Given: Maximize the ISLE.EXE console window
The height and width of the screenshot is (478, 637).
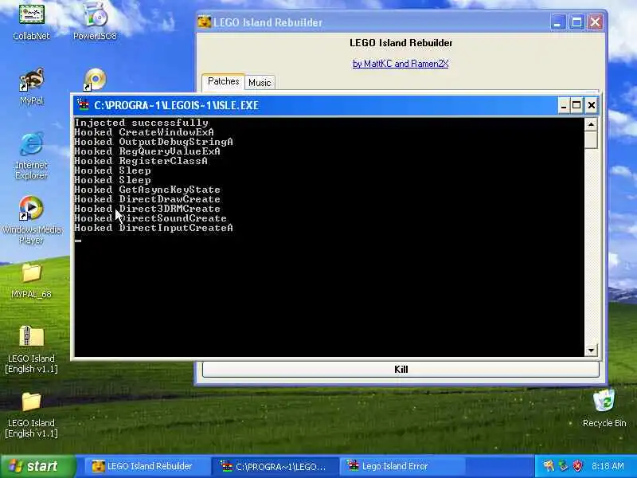Looking at the screenshot, I should coord(576,106).
